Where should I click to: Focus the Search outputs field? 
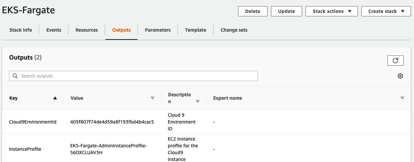click(137, 76)
